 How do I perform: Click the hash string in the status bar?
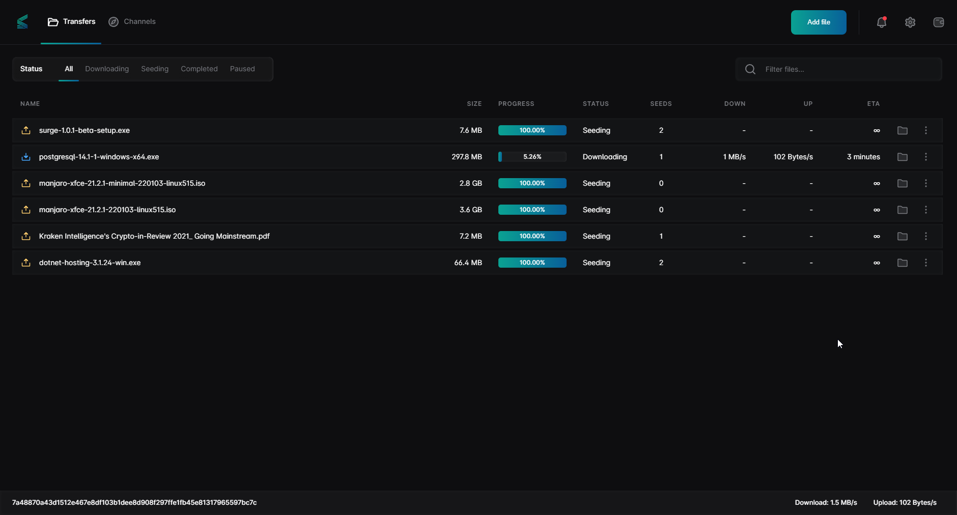coord(134,502)
